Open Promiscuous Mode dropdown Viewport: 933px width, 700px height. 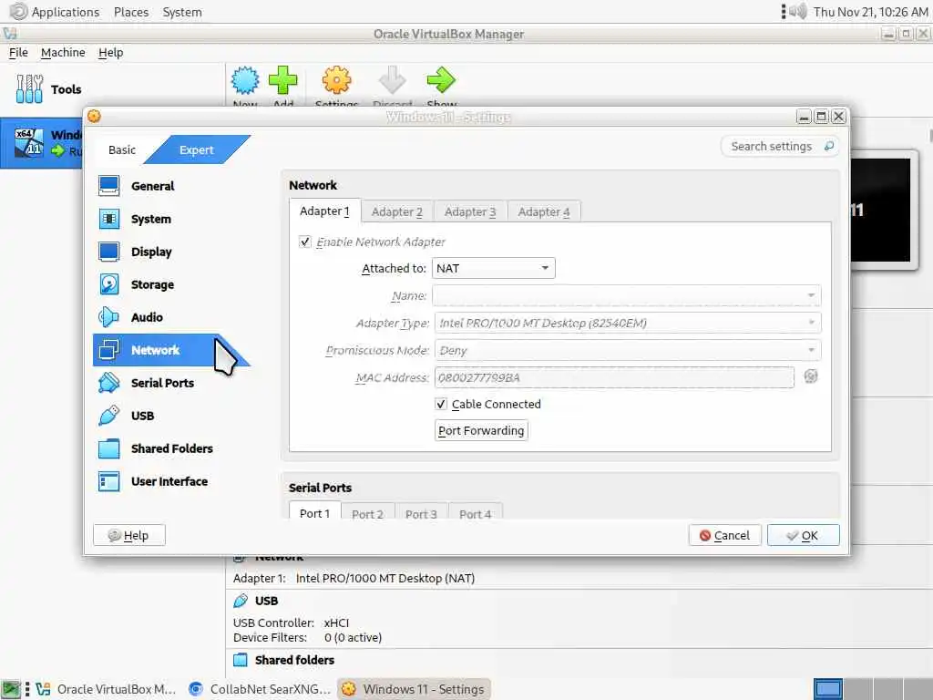coord(628,351)
